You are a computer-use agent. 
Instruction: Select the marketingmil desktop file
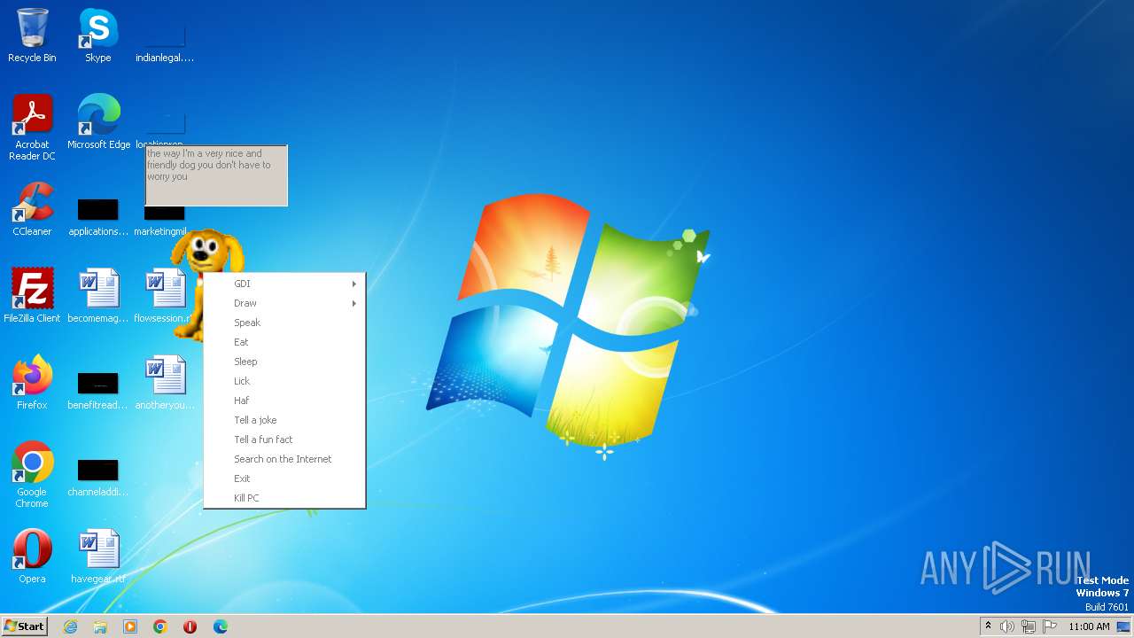165,222
